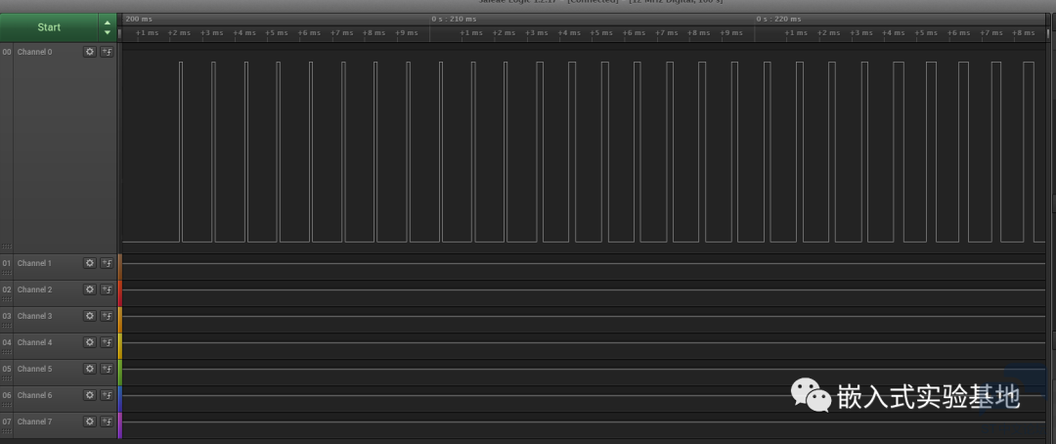Click Channel 2 red color strip
The image size is (1056, 444).
tap(120, 293)
